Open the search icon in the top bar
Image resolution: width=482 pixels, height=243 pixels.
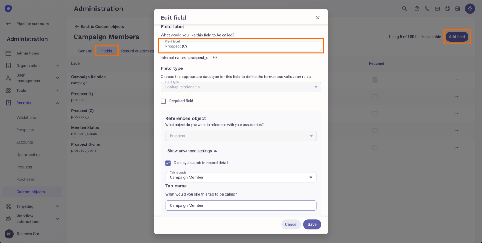pyautogui.click(x=404, y=9)
